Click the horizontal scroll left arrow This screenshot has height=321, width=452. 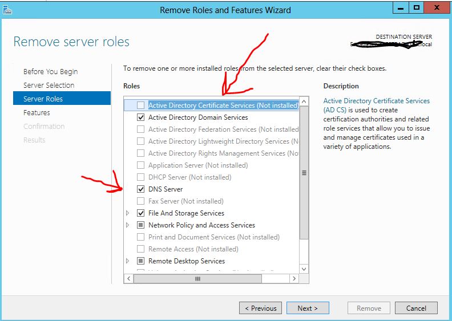(129, 278)
